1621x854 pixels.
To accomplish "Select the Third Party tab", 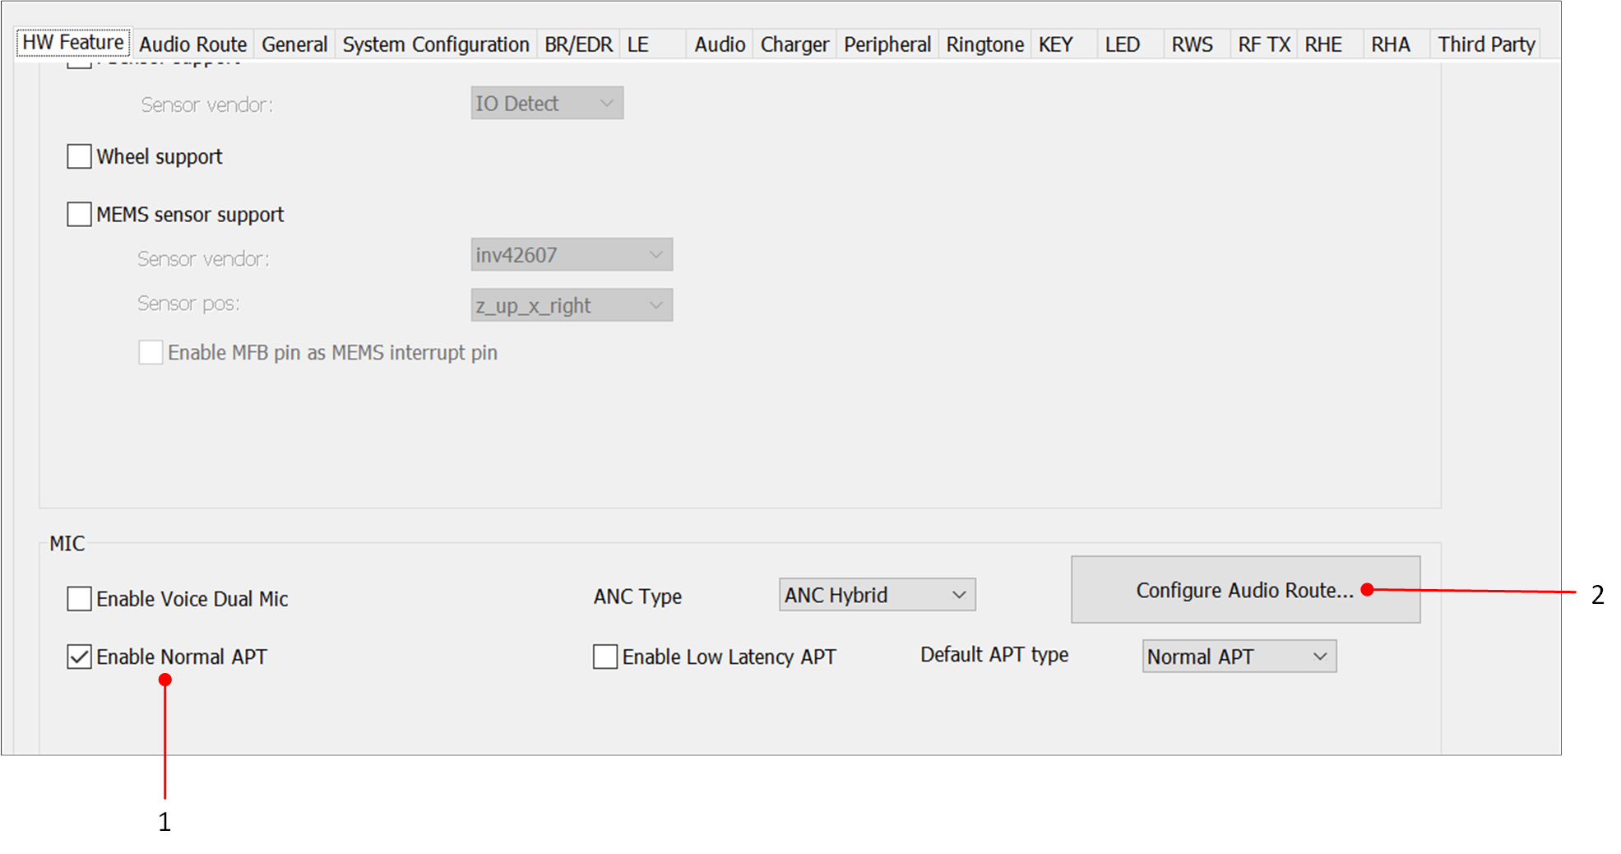I will [x=1485, y=44].
